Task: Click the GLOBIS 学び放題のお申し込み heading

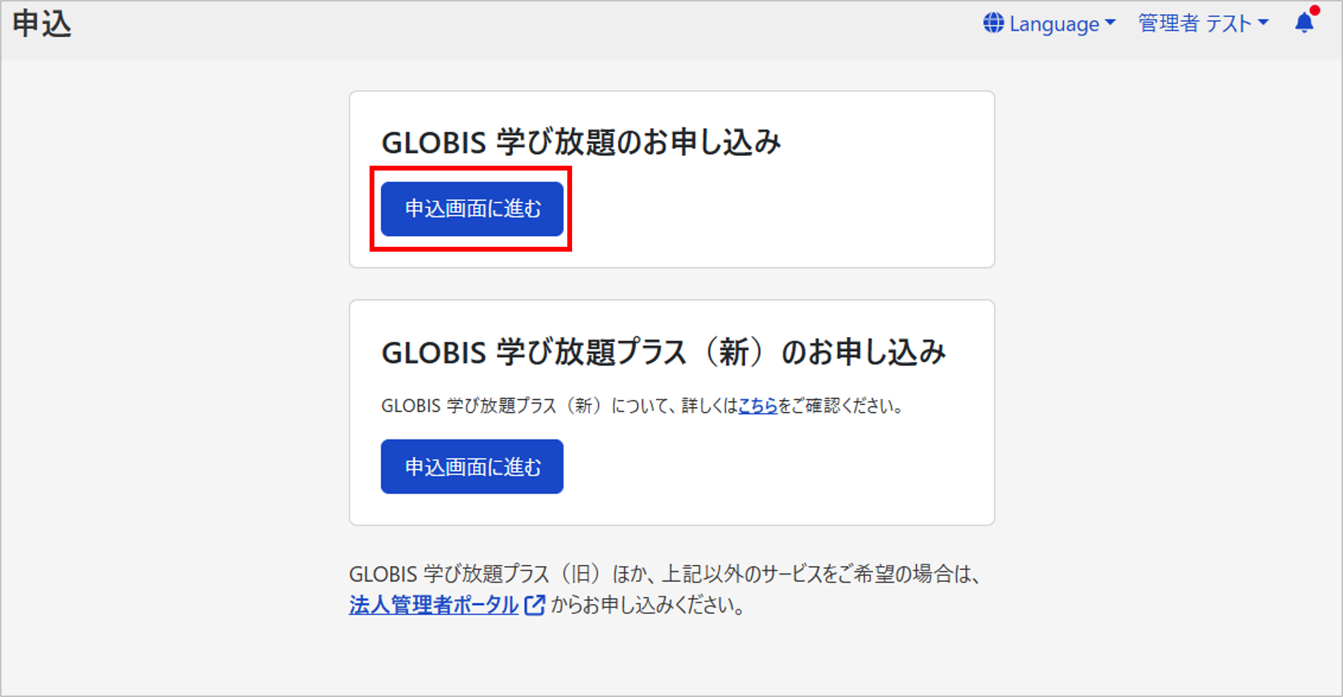Action: [x=581, y=143]
